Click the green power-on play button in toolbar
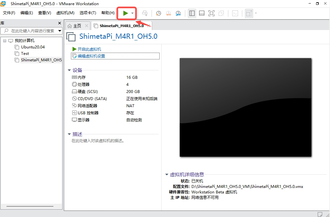The height and width of the screenshot is (217, 330). pos(126,13)
